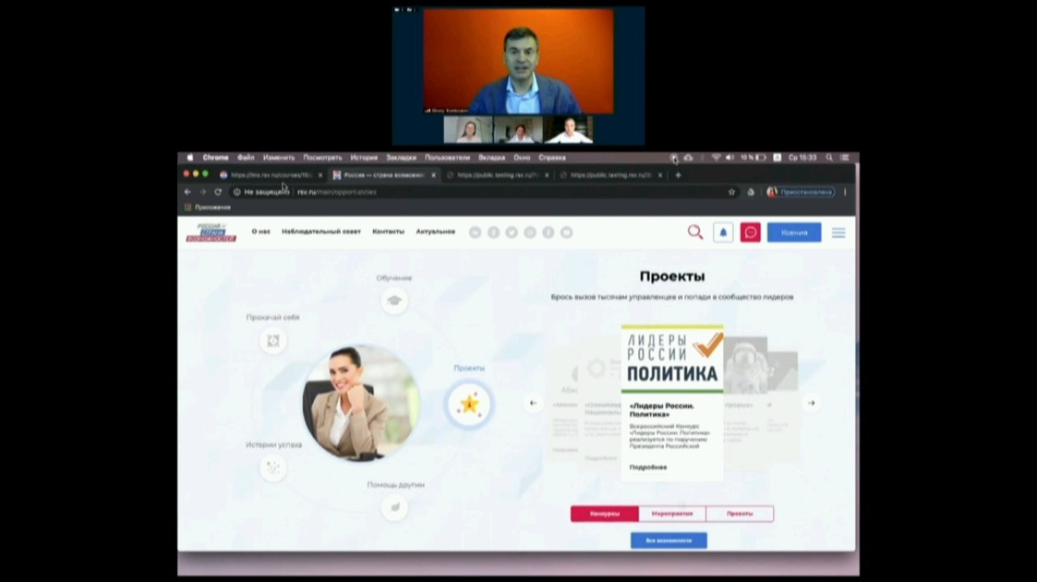
Task: Click the Wi-Fi icon in menu bar
Action: 716,158
